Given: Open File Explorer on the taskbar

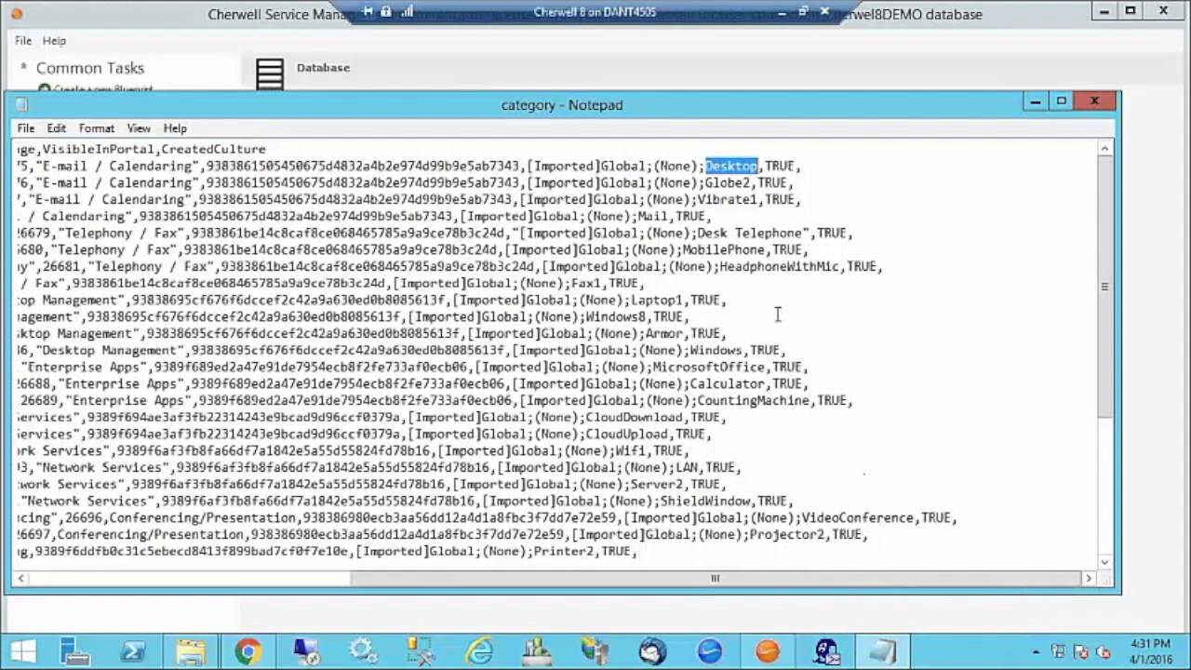Looking at the screenshot, I should [191, 651].
